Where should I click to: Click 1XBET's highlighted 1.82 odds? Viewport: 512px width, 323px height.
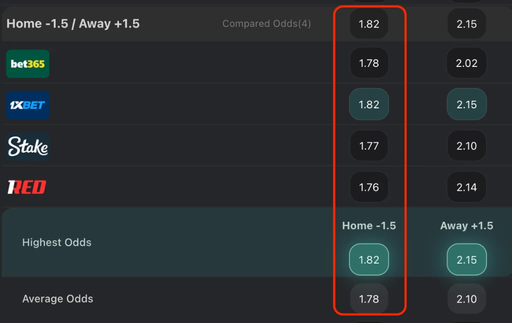pos(368,104)
